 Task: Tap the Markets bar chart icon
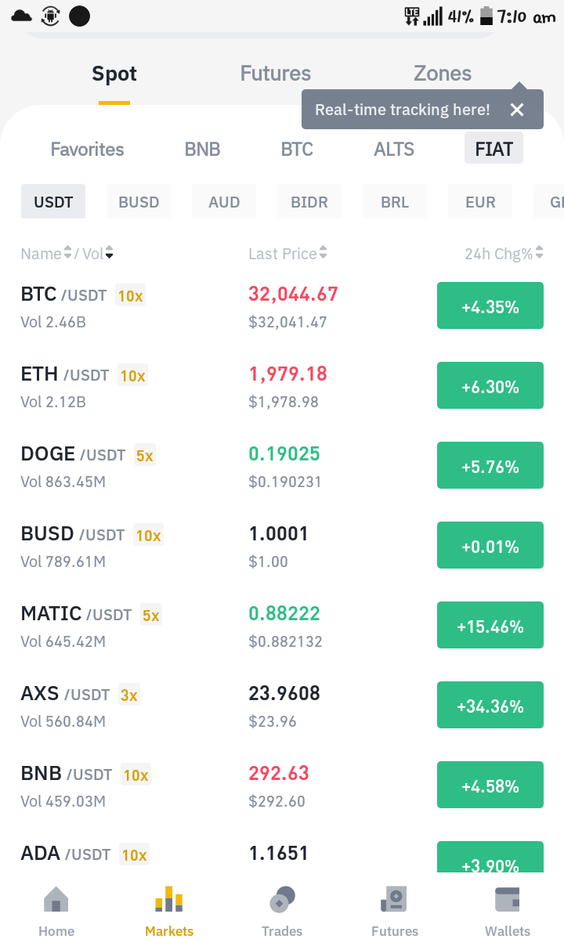pos(169,899)
